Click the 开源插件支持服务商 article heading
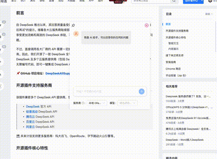Viewport: 217px width, 159px height. pos(34,86)
